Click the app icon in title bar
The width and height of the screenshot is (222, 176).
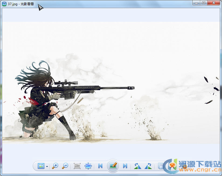pyautogui.click(x=4, y=3)
